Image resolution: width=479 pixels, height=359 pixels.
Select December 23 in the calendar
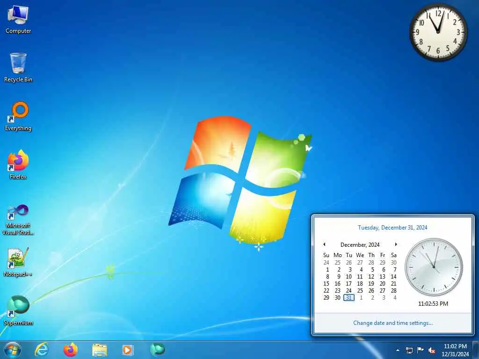pyautogui.click(x=338, y=291)
